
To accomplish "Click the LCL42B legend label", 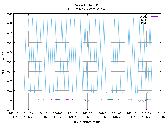I will (x=144, y=23).
